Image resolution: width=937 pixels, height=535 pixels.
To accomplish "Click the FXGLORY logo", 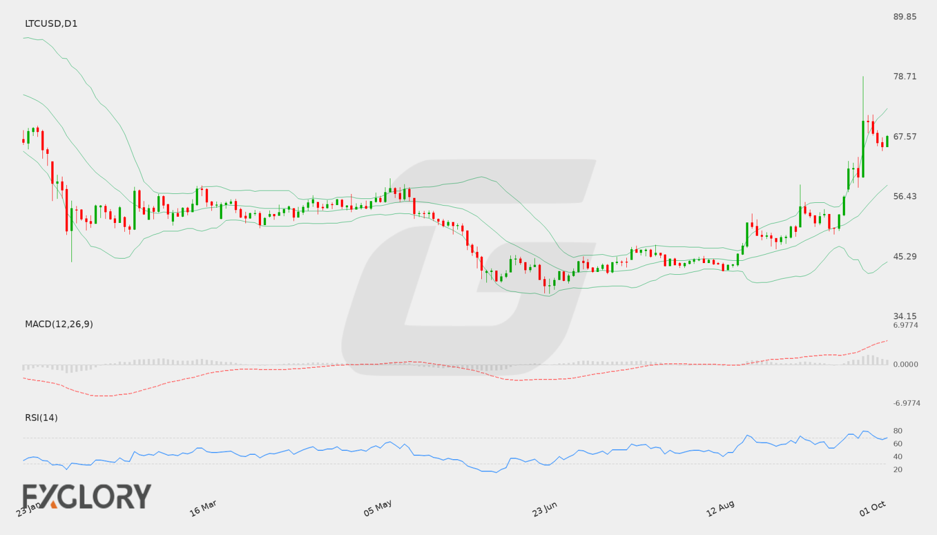I will coord(86,497).
